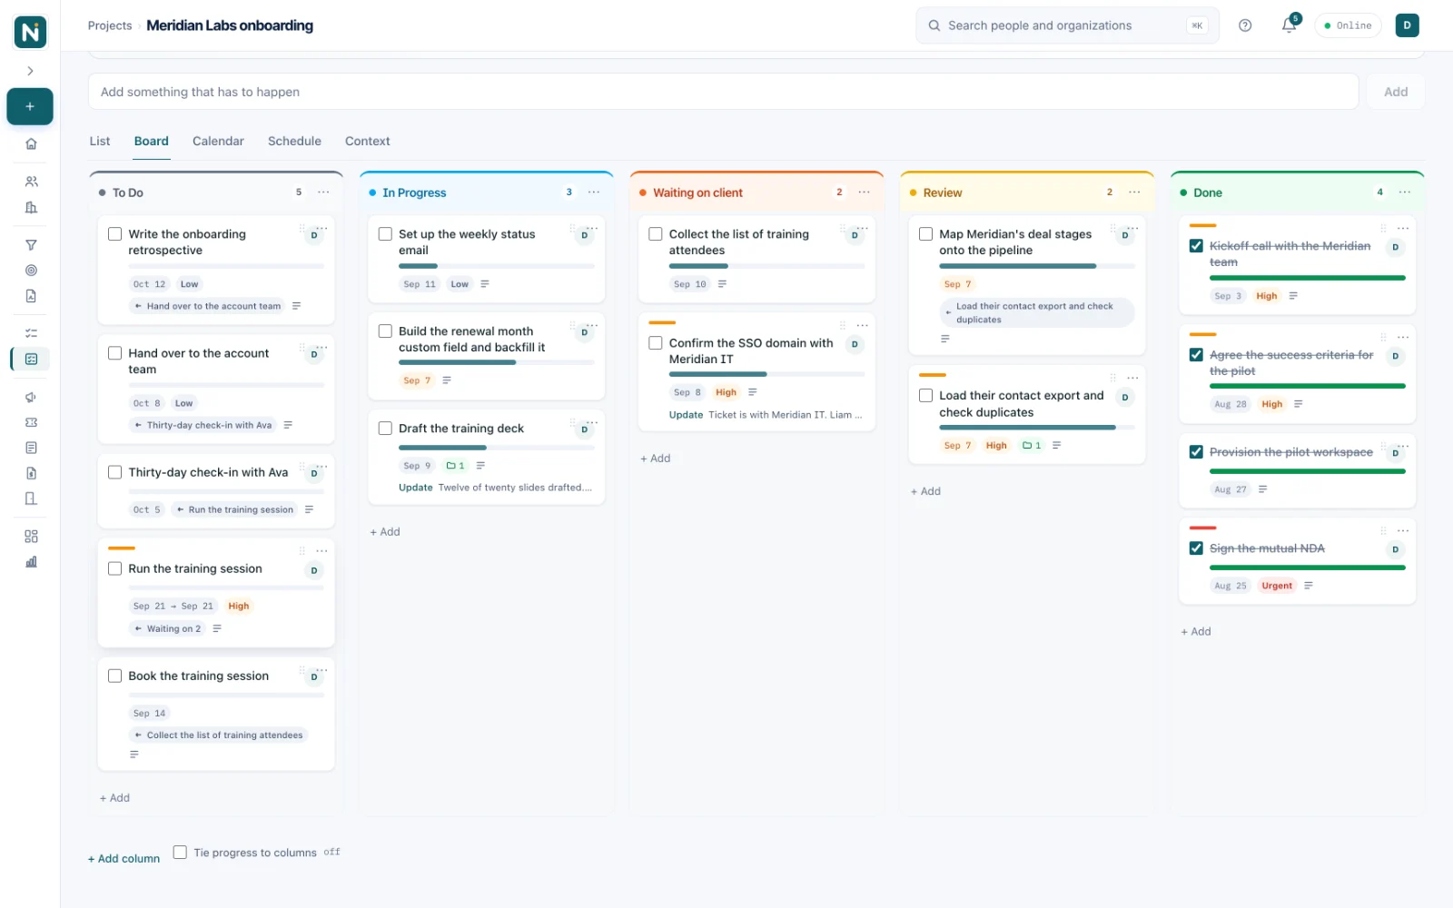Click the search people and organizations field
The width and height of the screenshot is (1453, 908).
click(x=1067, y=25)
